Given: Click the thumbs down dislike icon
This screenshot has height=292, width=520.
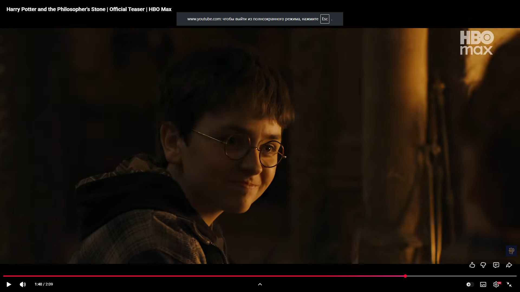Looking at the screenshot, I should pyautogui.click(x=483, y=265).
